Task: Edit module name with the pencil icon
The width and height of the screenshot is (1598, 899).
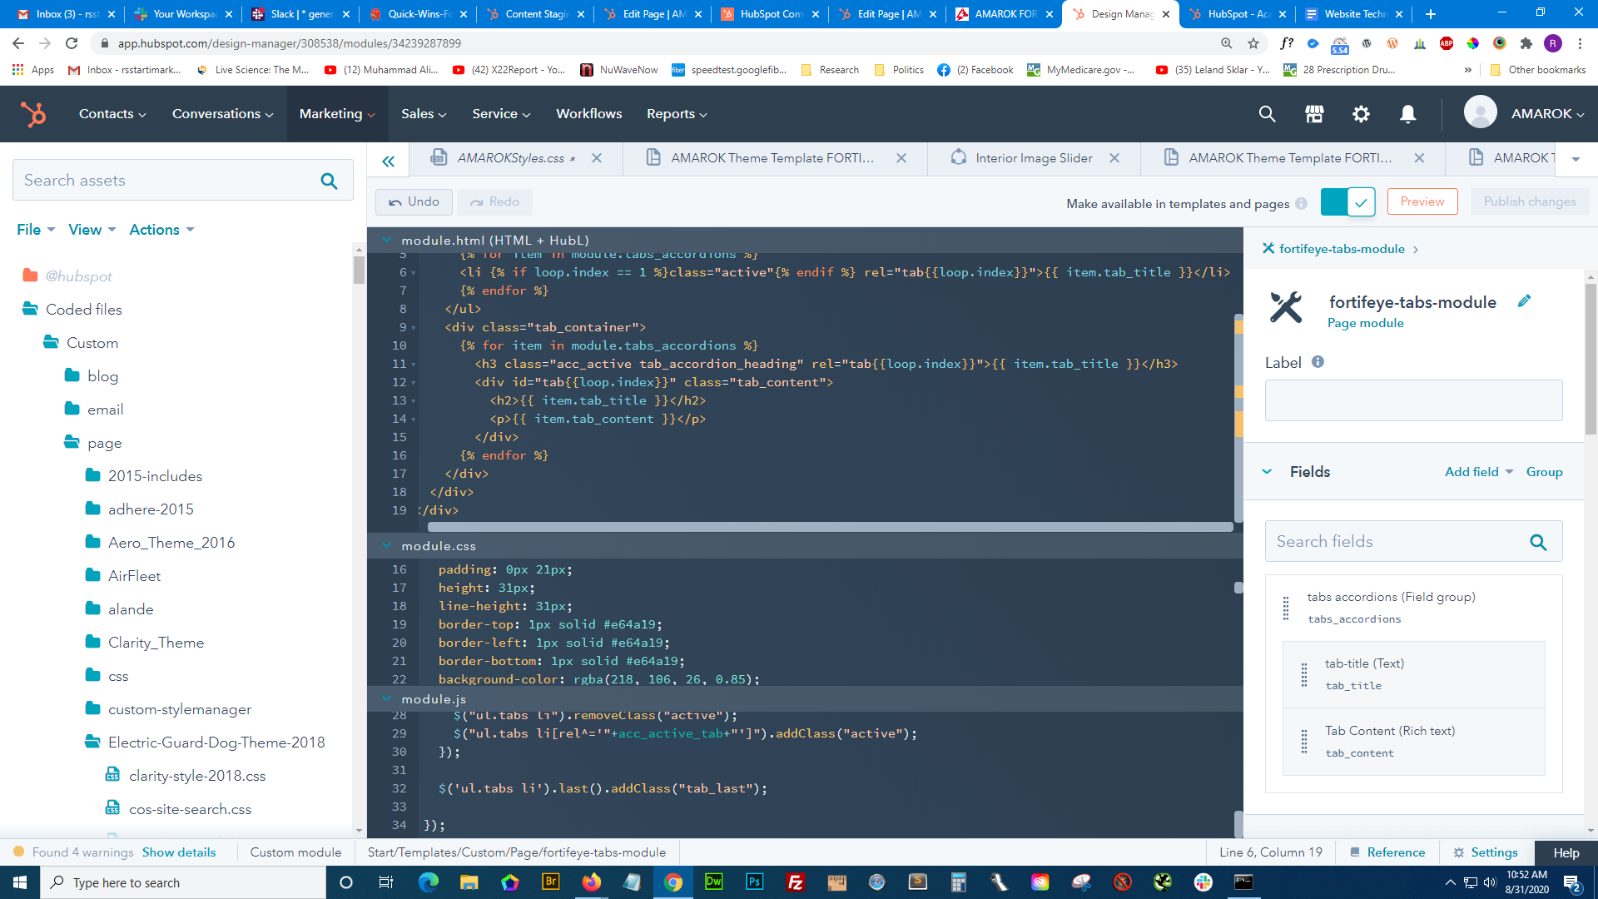Action: pos(1524,301)
